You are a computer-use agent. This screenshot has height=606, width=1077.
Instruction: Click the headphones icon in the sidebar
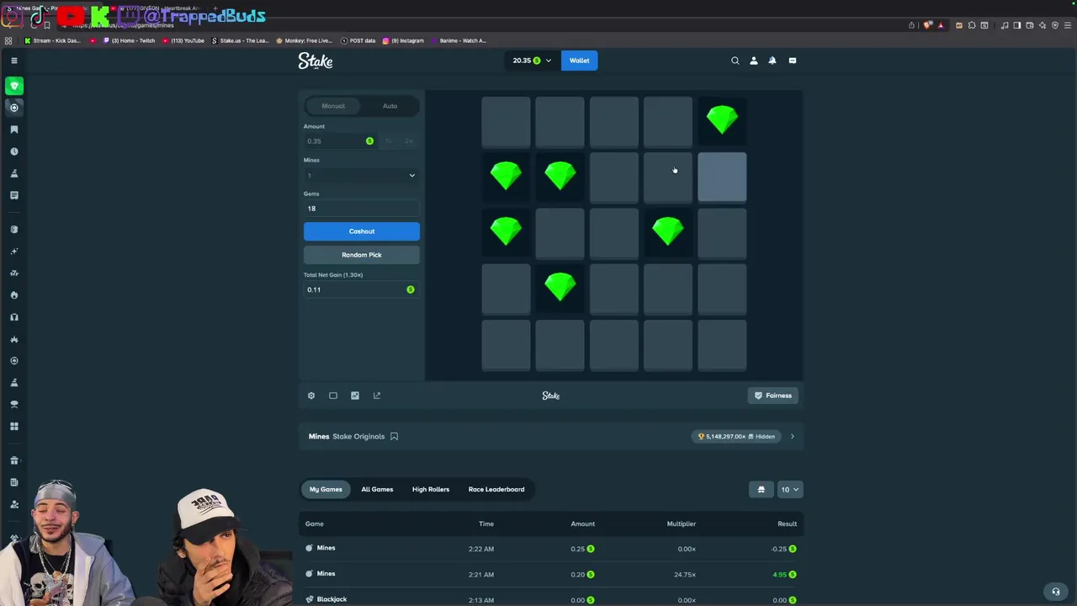13,317
